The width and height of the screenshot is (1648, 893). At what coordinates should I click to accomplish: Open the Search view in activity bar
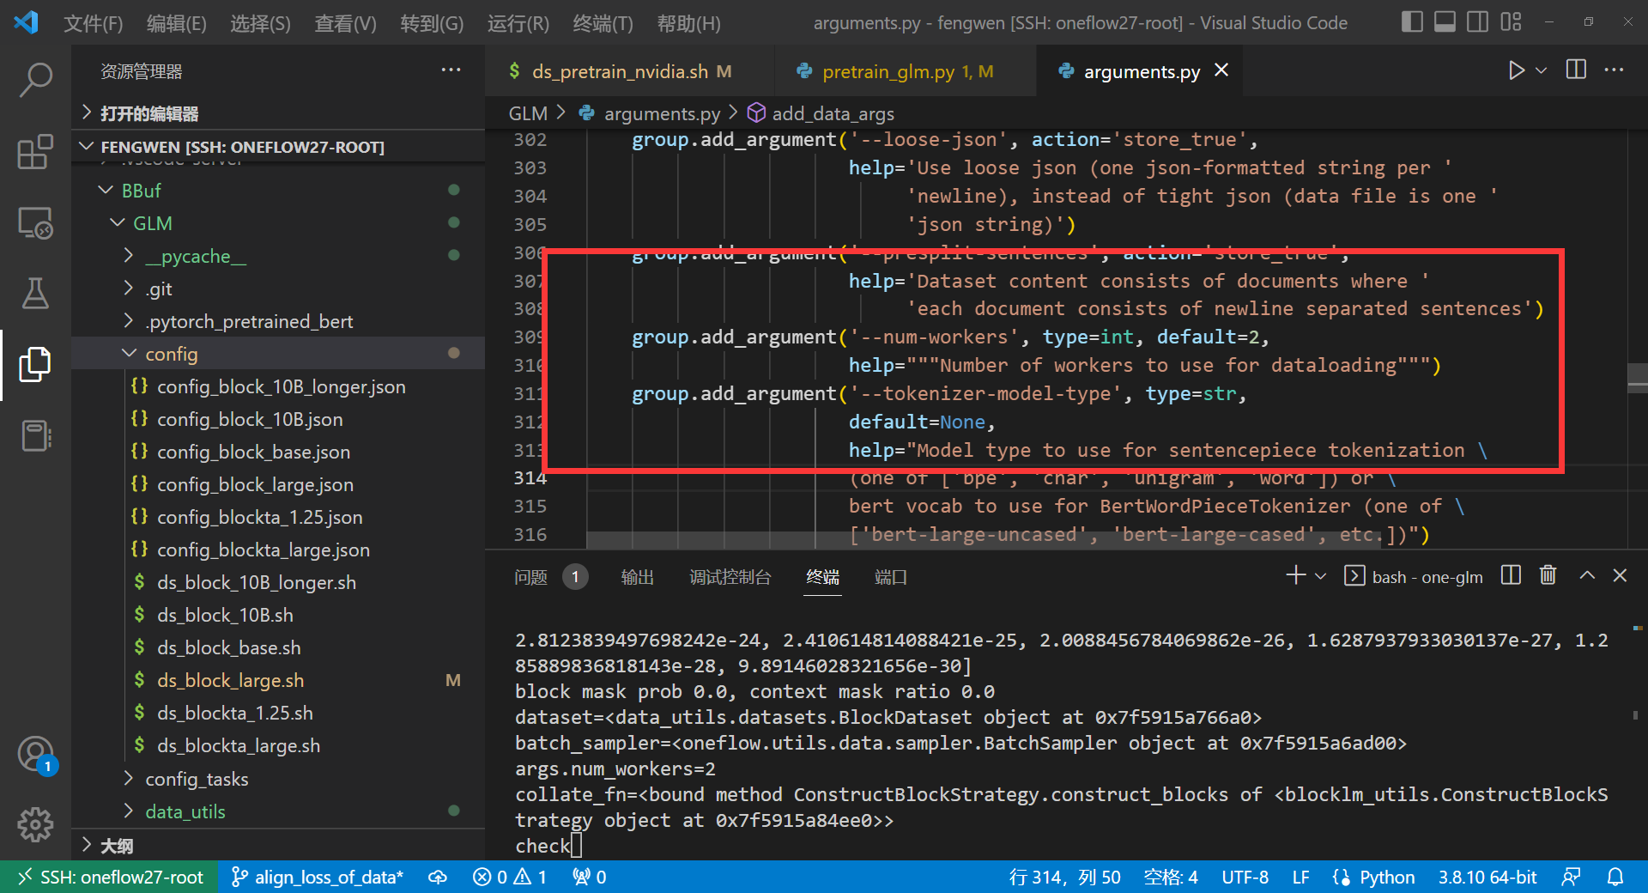pyautogui.click(x=35, y=80)
